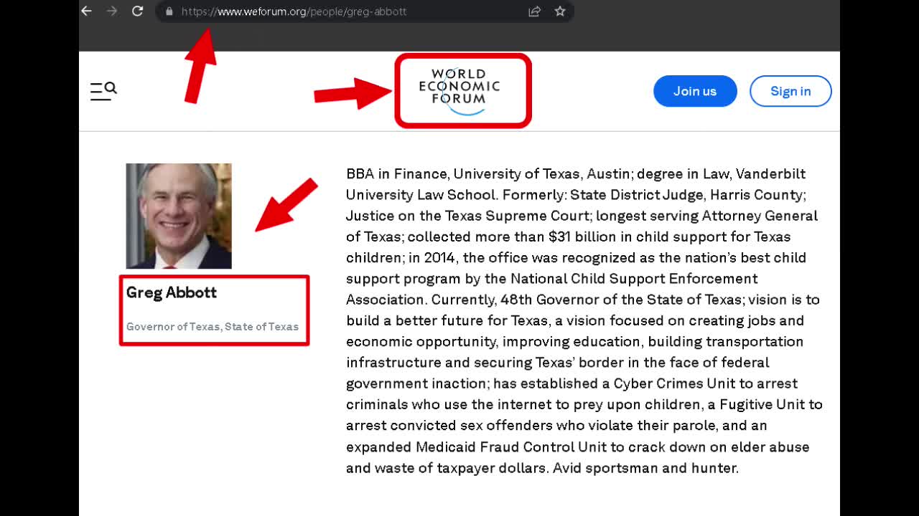Click the browser back arrow
This screenshot has width=919, height=516.
87,11
